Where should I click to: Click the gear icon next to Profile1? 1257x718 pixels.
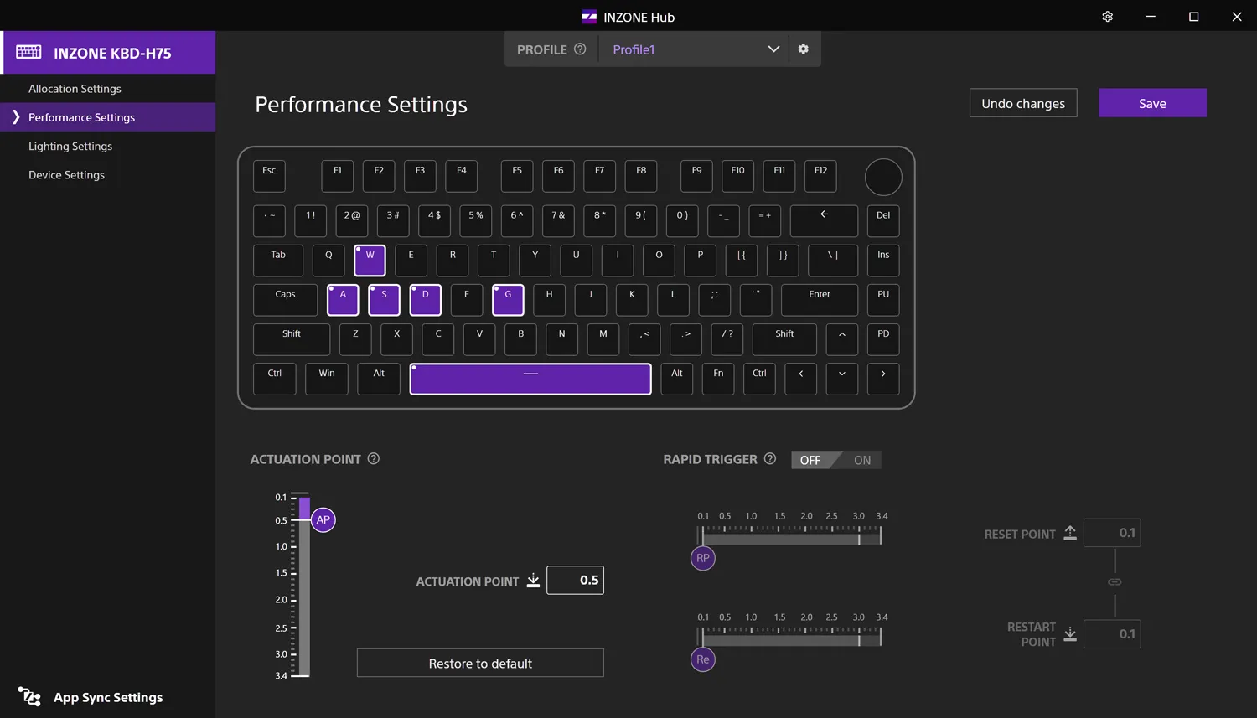pos(803,49)
